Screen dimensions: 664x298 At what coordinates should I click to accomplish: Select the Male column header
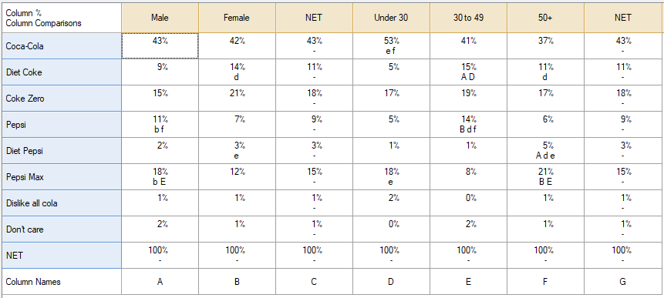[160, 18]
